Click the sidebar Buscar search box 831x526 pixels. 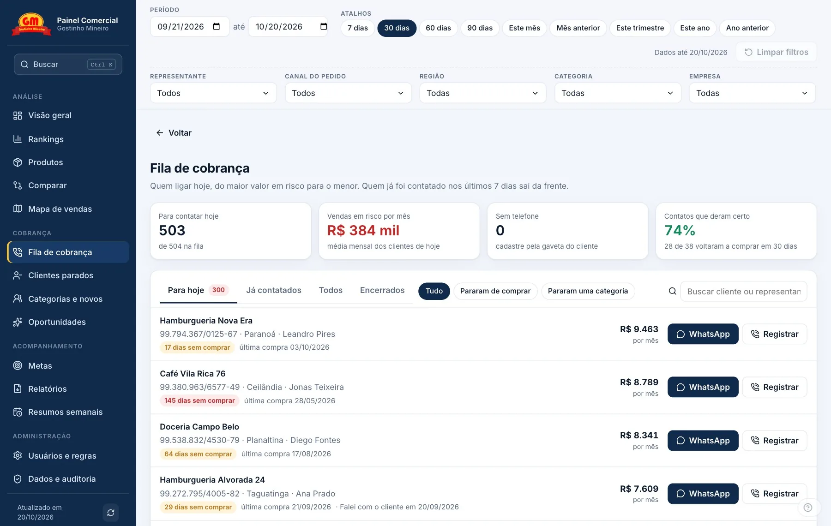[x=68, y=65]
